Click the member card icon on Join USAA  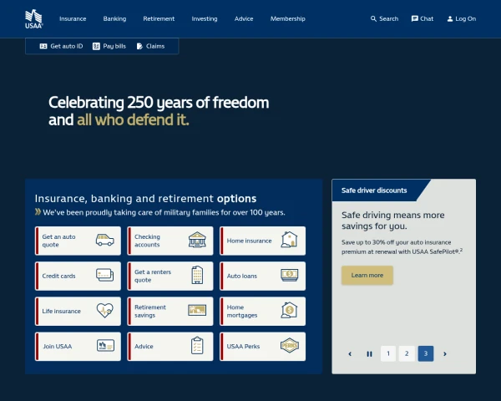(x=105, y=346)
